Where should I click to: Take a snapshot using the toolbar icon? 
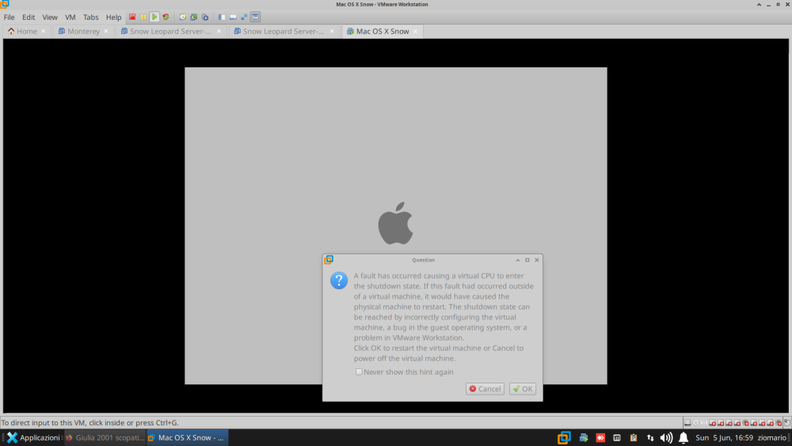[x=183, y=17]
